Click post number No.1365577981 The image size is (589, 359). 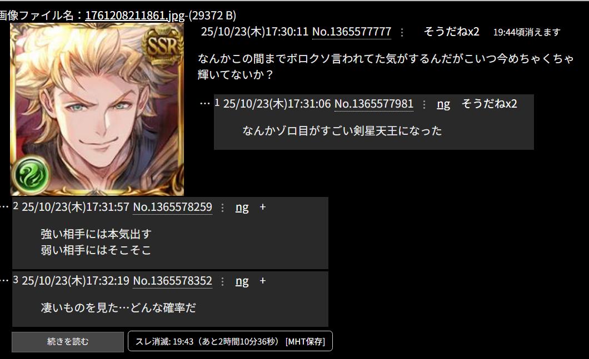[374, 104]
